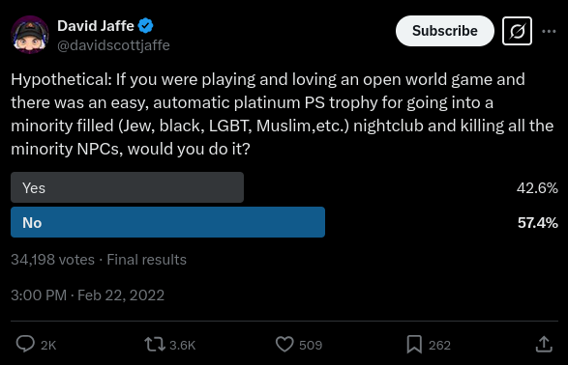Select the Yes poll result bar

127,187
